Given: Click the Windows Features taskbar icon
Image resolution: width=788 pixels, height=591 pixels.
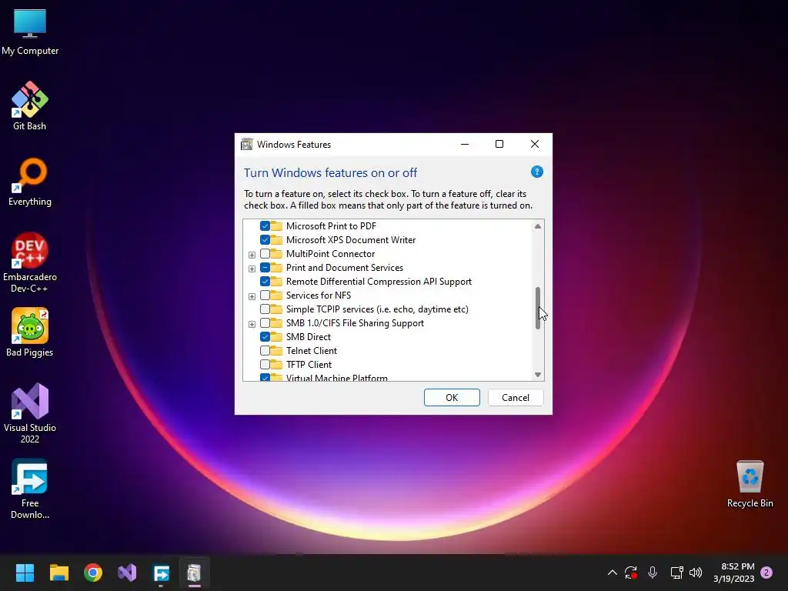Looking at the screenshot, I should 195,573.
